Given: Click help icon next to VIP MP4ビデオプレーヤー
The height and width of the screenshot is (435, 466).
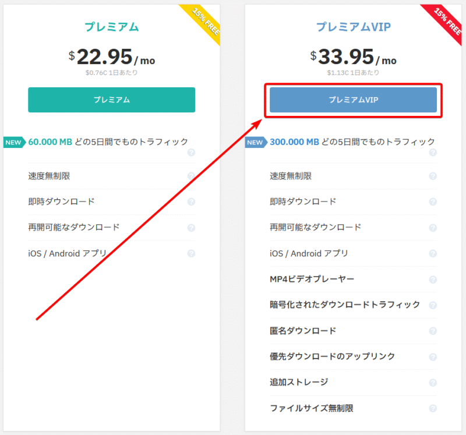Looking at the screenshot, I should tap(433, 279).
